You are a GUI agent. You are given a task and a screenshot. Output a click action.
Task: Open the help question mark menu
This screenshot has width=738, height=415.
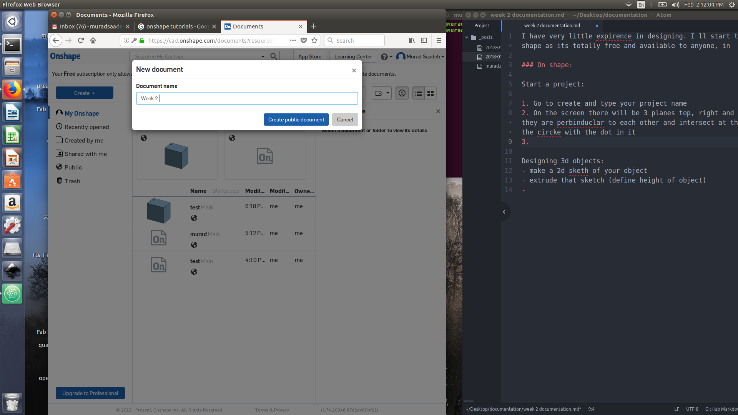tap(386, 56)
